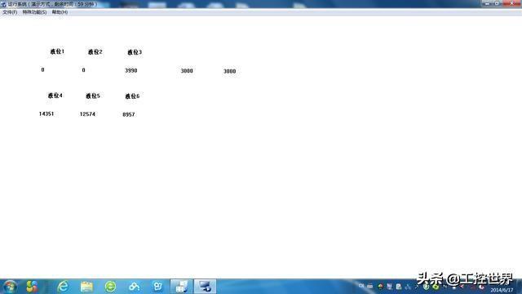Image resolution: width=522 pixels, height=294 pixels.
Task: Open the colorful four-petal taskbar app
Action: [x=32, y=287]
